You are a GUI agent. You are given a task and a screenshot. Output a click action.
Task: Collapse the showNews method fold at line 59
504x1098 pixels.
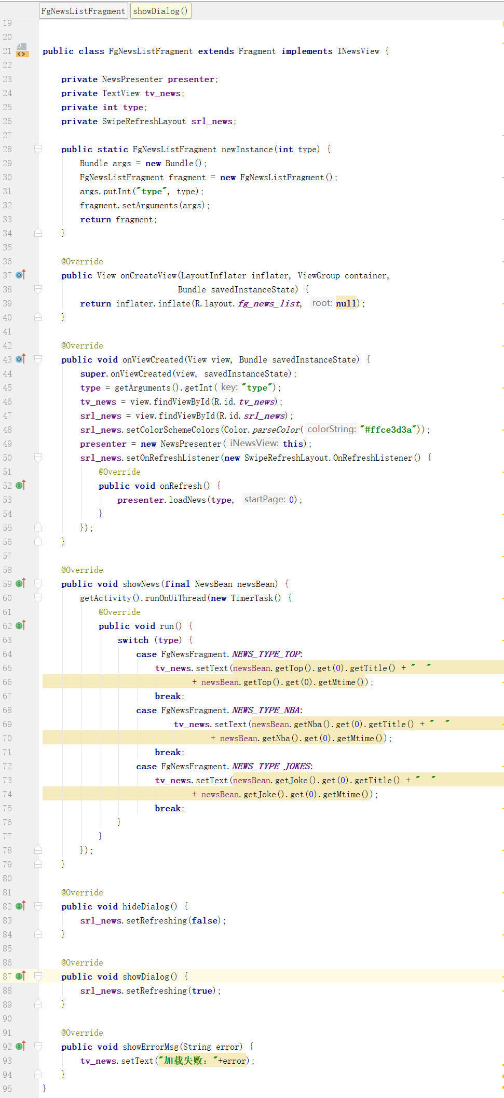[38, 584]
